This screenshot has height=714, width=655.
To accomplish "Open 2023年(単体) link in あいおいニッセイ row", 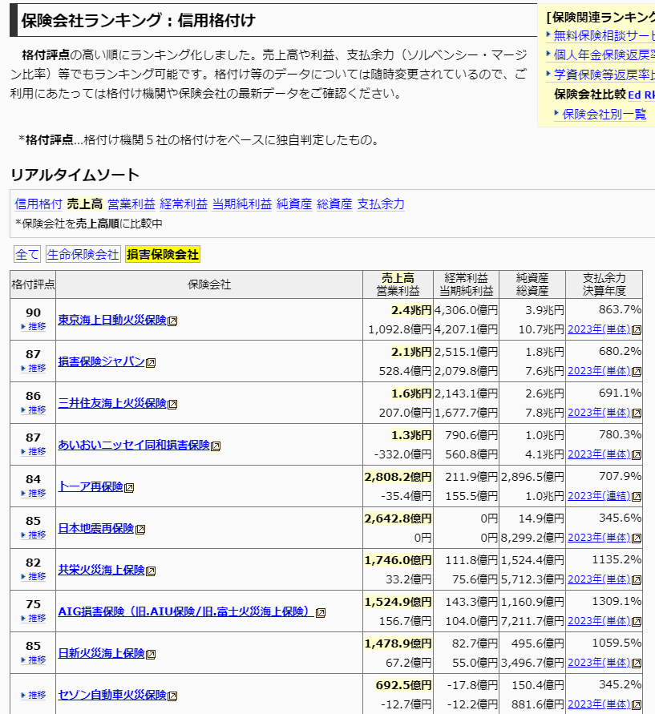I will (x=599, y=454).
